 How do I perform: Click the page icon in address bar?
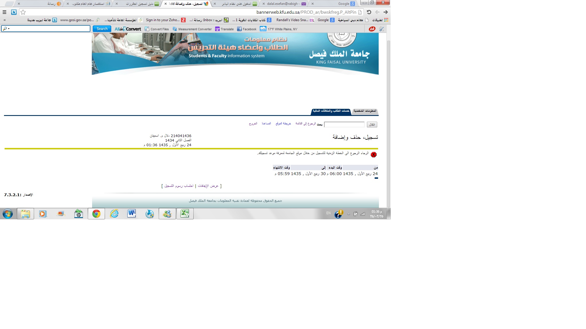pyautogui.click(x=360, y=12)
